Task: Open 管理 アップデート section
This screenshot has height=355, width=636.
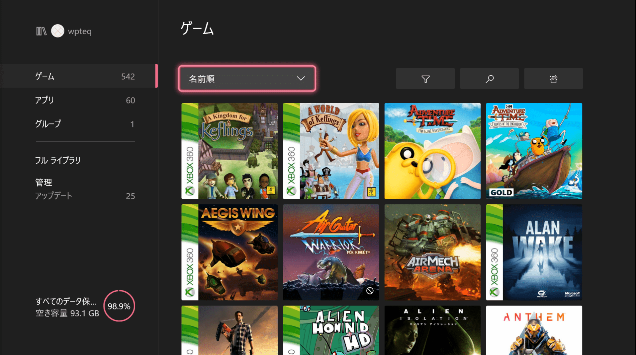Action: pyautogui.click(x=85, y=189)
